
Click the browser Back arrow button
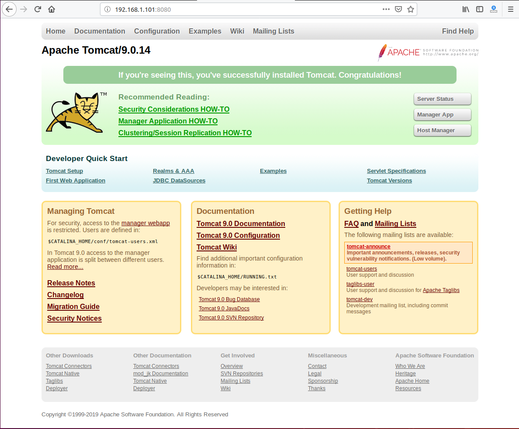tap(9, 9)
